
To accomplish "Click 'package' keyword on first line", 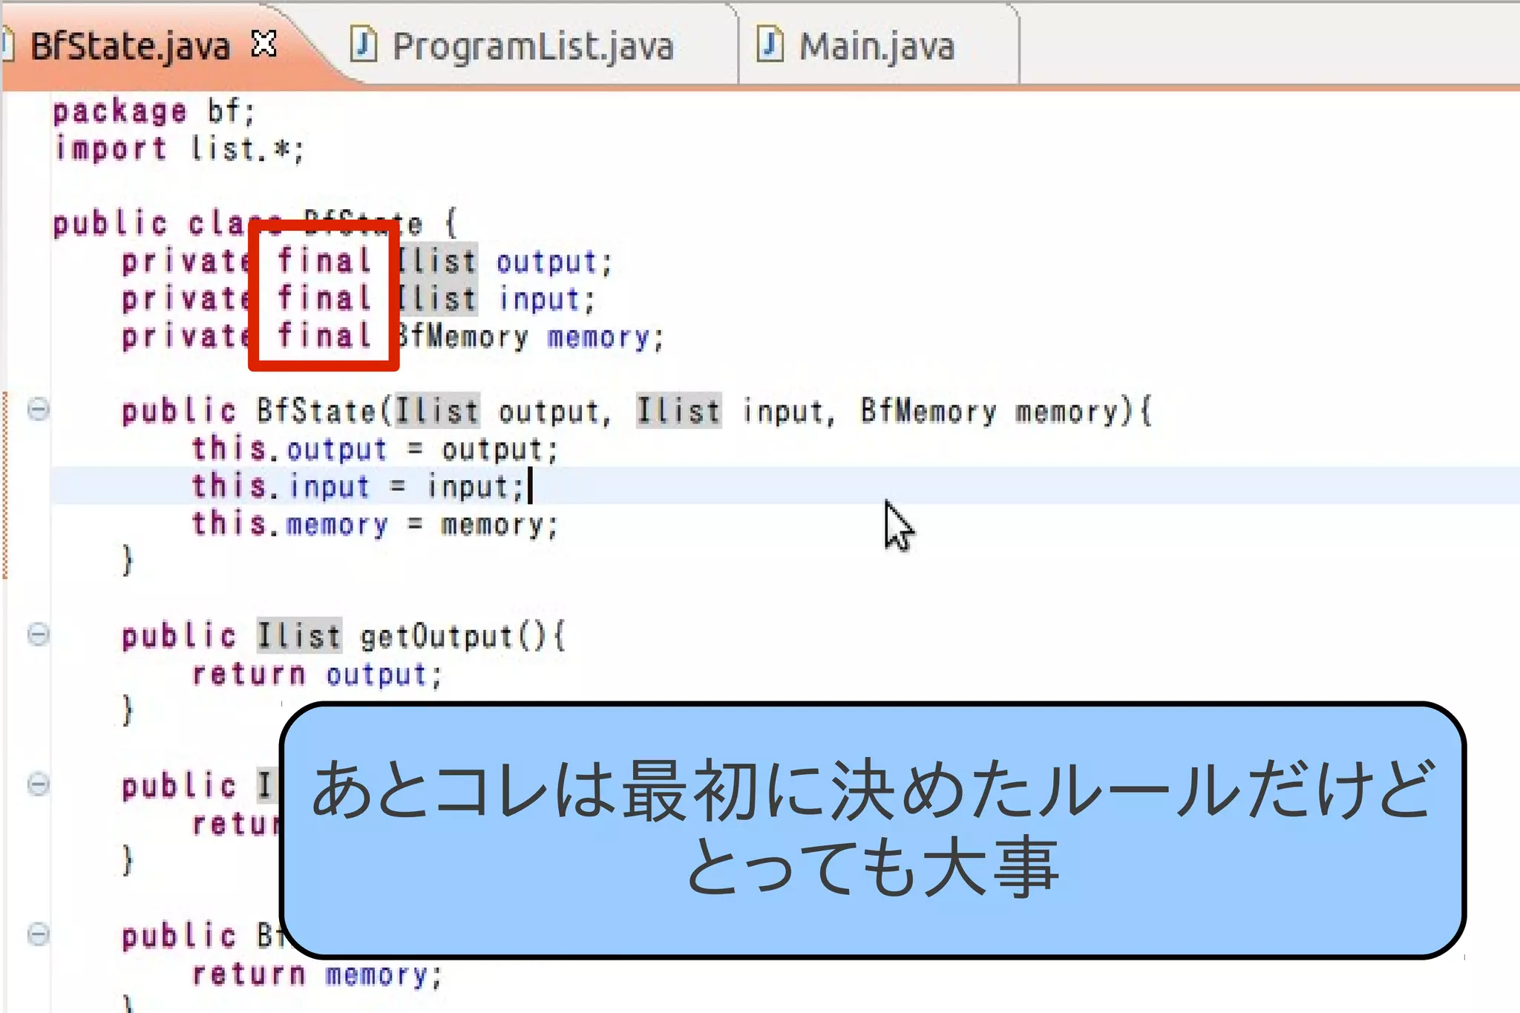I will [119, 111].
